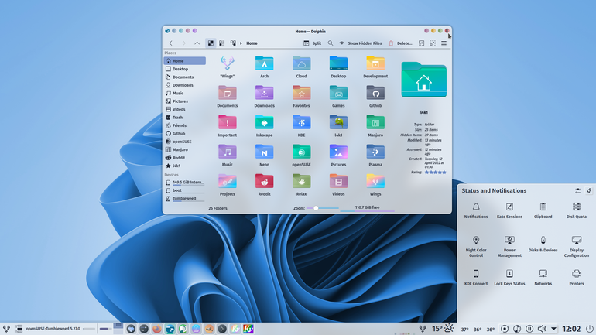Select the boot device in sidebar
Image resolution: width=596 pixels, height=335 pixels.
click(x=185, y=190)
